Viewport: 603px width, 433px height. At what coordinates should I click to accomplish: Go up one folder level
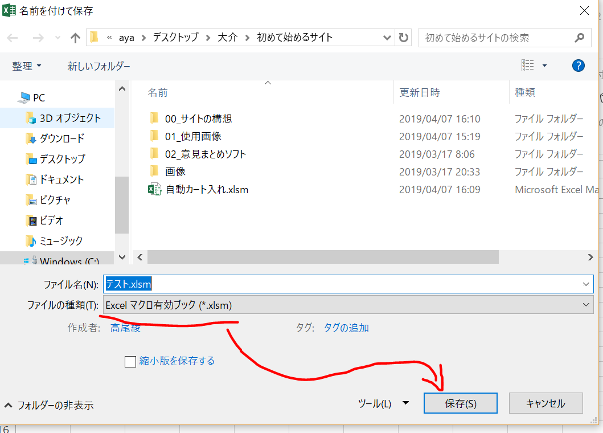point(75,38)
